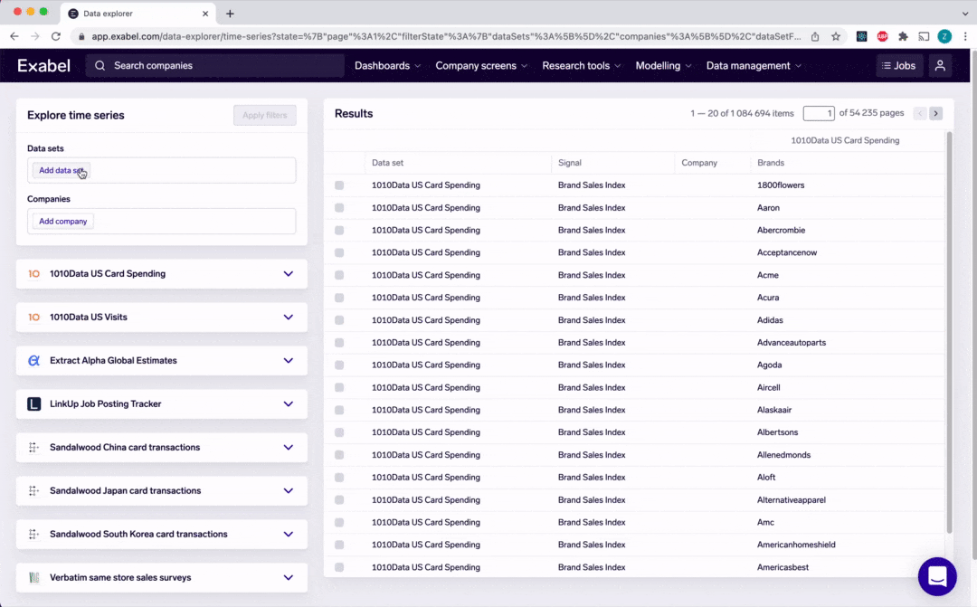Open the Dashboards menu
This screenshot has height=607, width=977.
(x=387, y=65)
